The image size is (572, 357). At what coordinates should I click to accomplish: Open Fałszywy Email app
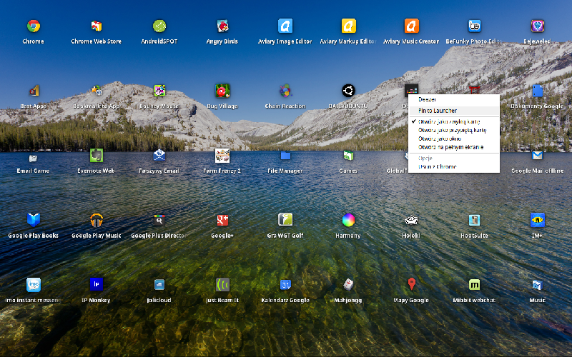tap(159, 156)
